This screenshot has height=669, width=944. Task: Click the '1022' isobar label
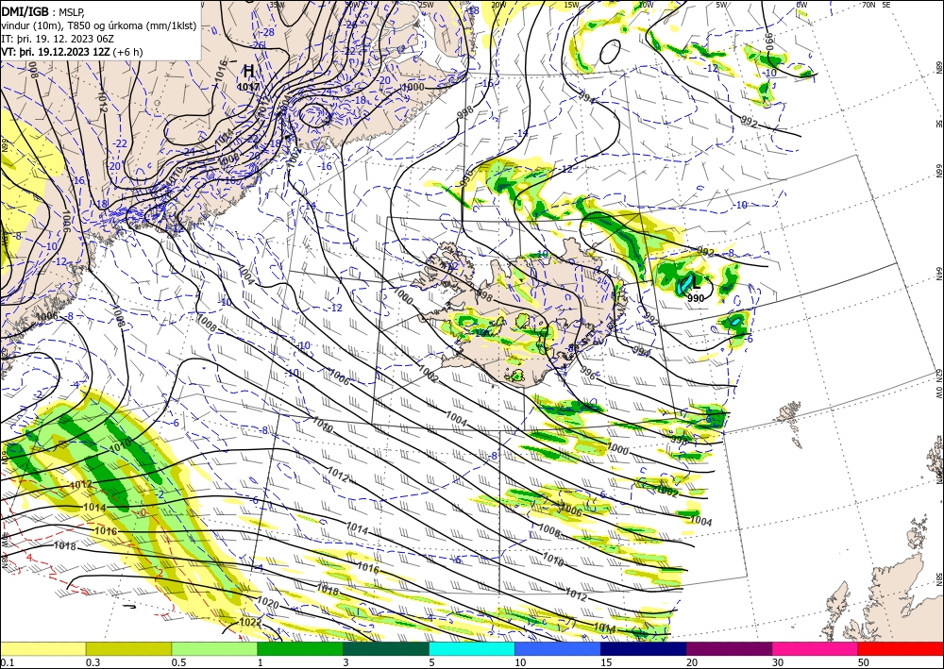(x=250, y=622)
